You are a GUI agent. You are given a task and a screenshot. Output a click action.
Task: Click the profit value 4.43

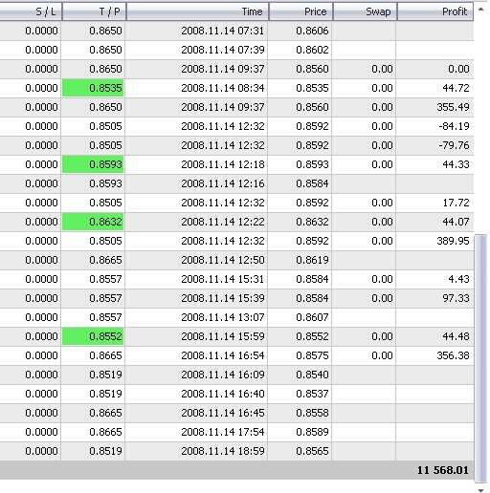(x=458, y=279)
